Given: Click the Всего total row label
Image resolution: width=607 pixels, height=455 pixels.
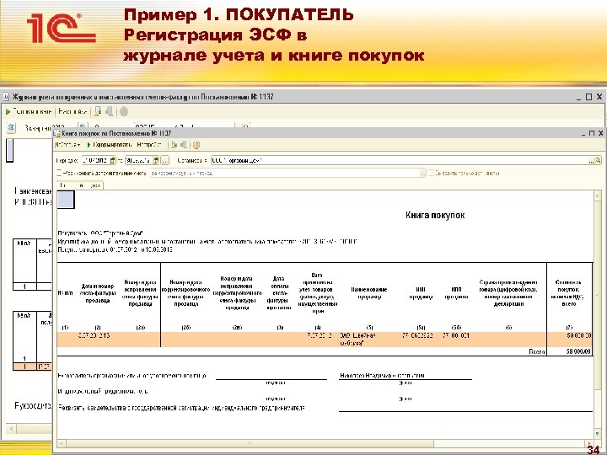Looking at the screenshot, I should pos(537,351).
